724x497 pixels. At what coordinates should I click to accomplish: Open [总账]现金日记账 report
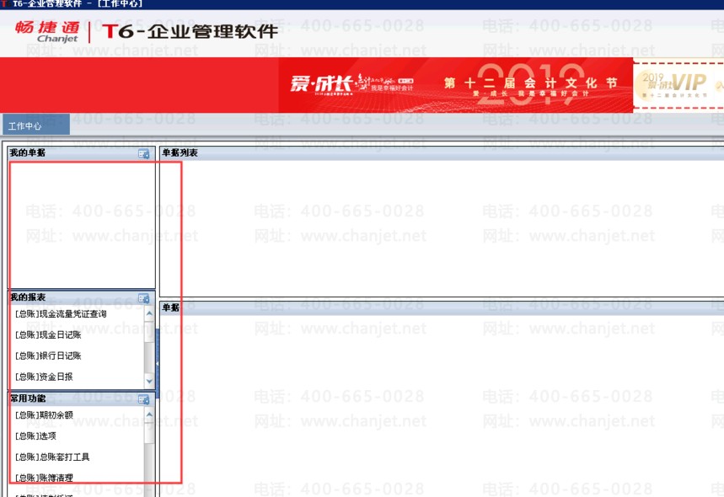coord(48,335)
